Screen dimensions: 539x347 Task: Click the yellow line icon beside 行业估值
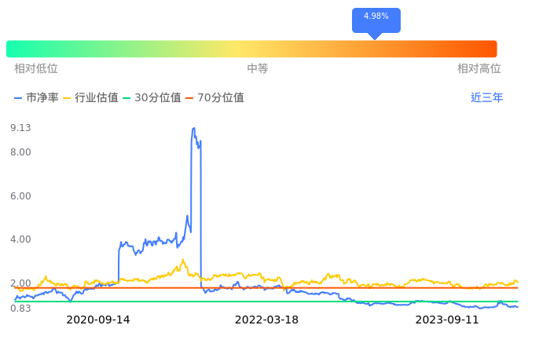67,98
